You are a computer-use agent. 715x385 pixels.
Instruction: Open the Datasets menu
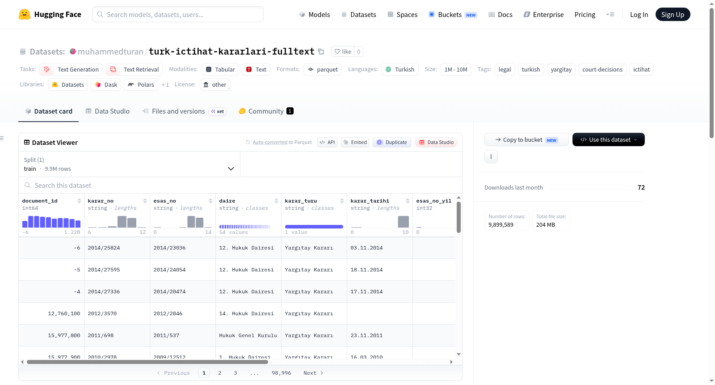point(359,14)
